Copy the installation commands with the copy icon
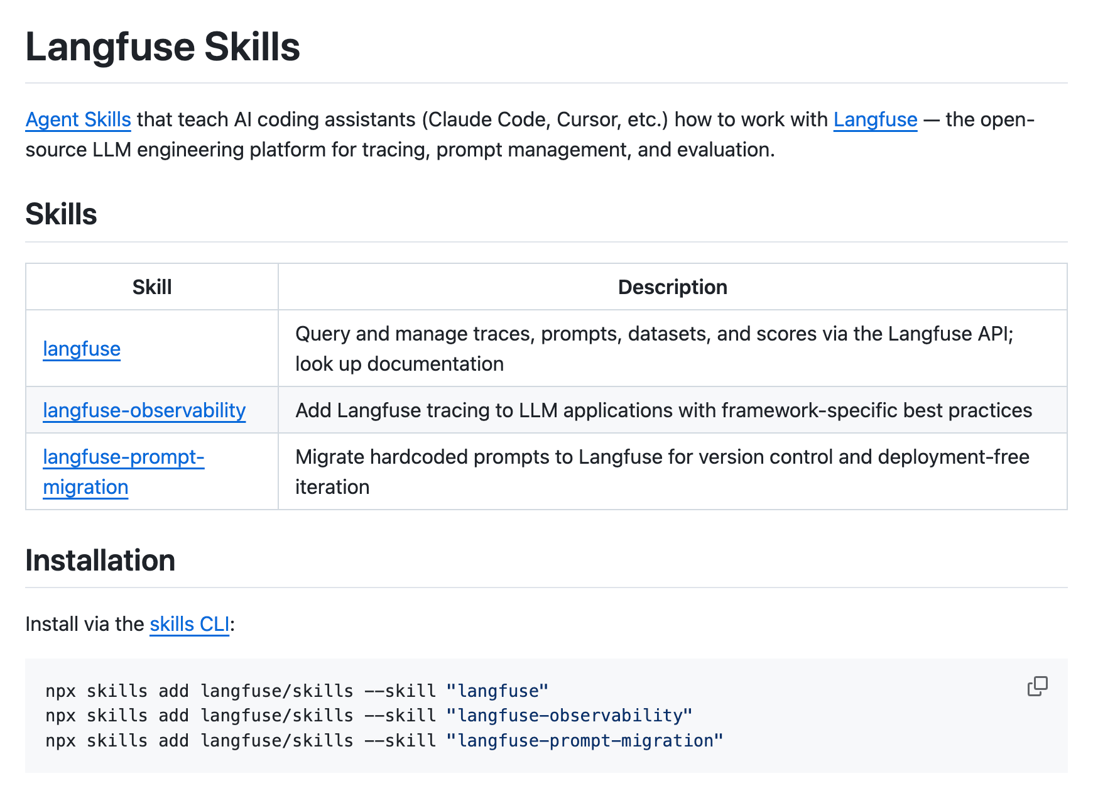This screenshot has width=1093, height=793. tap(1037, 686)
